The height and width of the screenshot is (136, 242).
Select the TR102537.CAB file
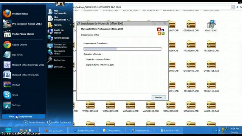click(191, 87)
